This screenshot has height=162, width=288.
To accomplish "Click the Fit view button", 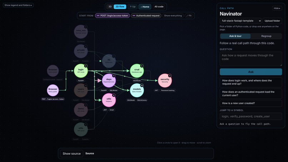I will tap(189, 16).
